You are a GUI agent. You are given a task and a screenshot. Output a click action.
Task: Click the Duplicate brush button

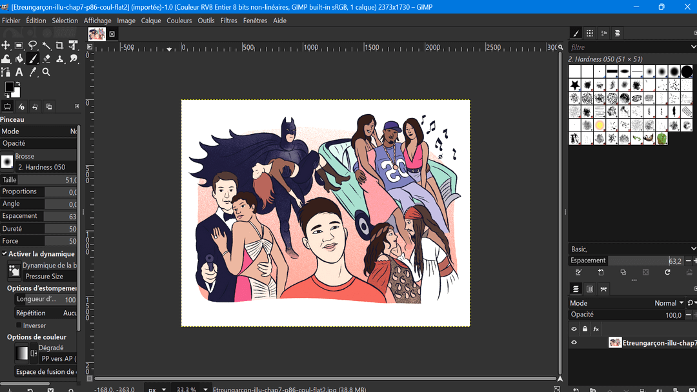coord(623,272)
